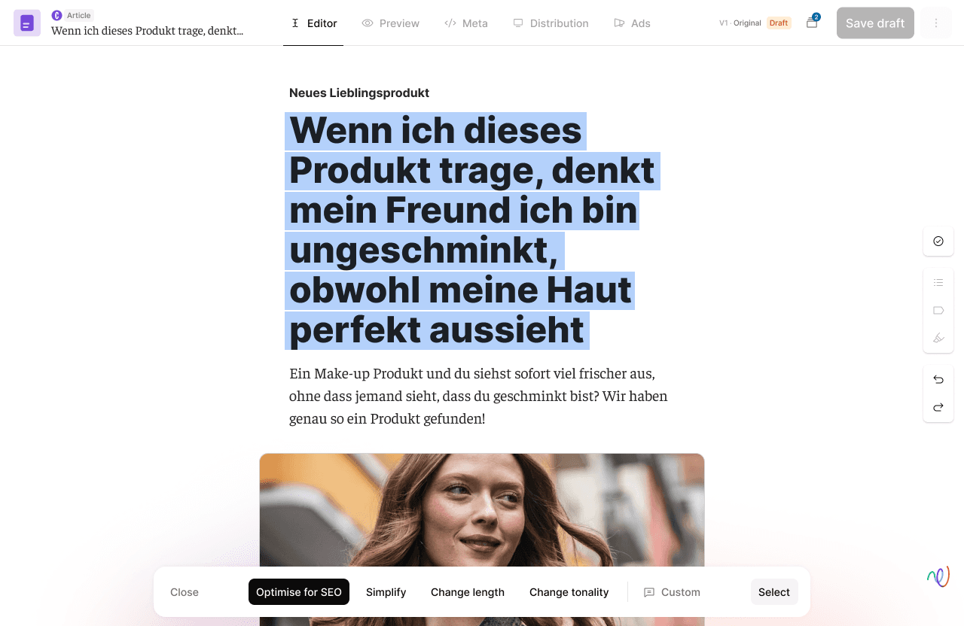Switch to the Meta tab
This screenshot has height=626, width=964.
[x=466, y=23]
